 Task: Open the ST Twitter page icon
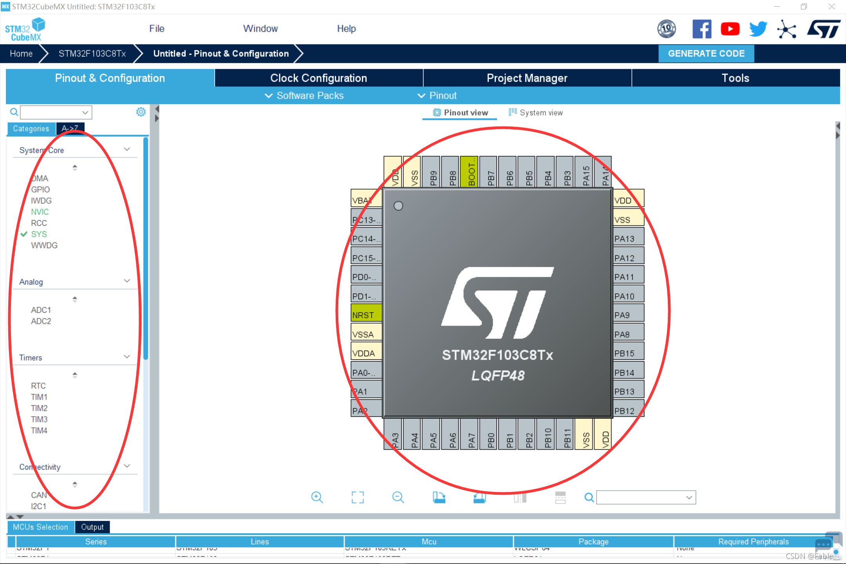pyautogui.click(x=758, y=29)
